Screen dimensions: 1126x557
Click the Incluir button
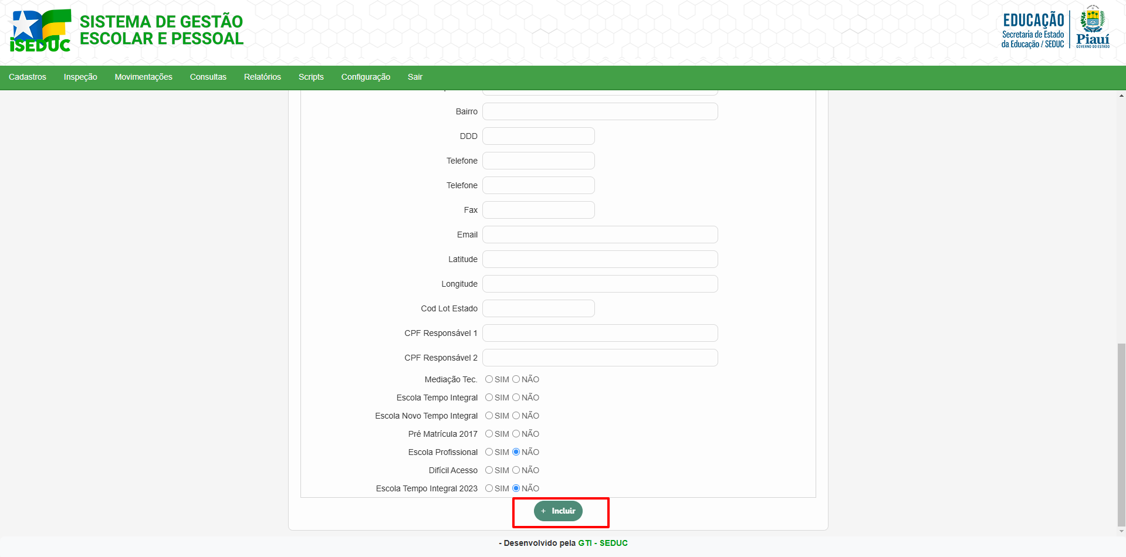[558, 511]
